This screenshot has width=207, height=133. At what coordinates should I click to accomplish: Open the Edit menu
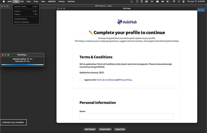pos(22,1)
